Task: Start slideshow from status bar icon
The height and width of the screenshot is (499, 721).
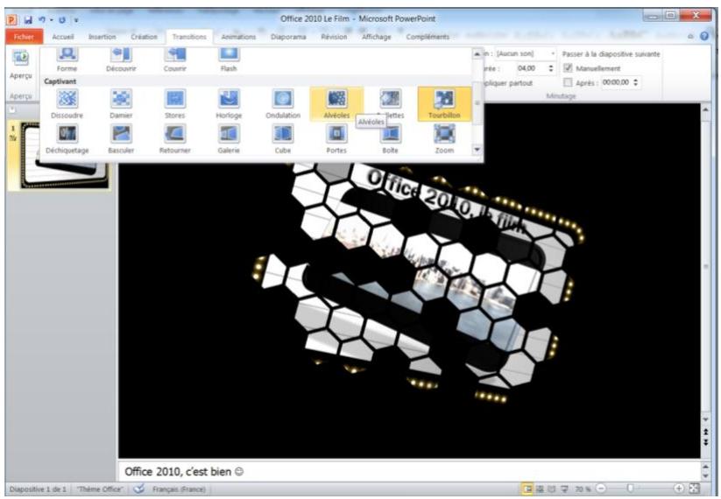Action: [564, 488]
